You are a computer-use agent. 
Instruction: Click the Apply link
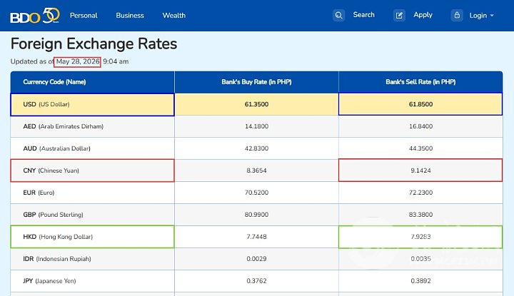(x=423, y=15)
